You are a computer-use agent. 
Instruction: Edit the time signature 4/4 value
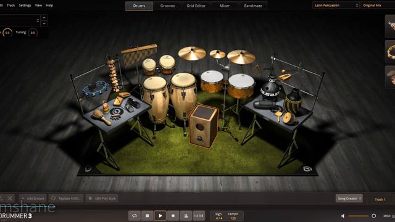pos(219,218)
